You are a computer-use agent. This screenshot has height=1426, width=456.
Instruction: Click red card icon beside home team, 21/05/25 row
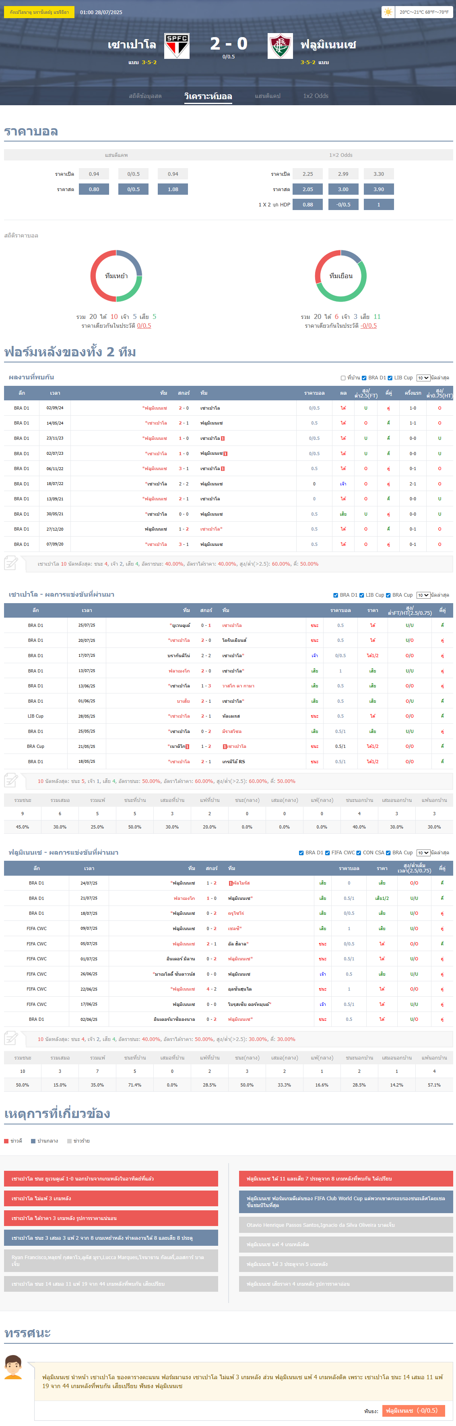[x=188, y=746]
